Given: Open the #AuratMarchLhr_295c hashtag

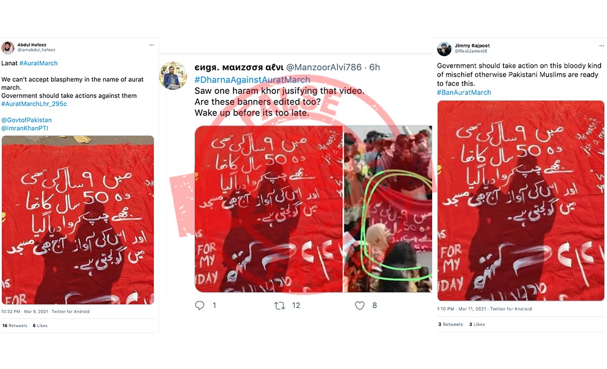Looking at the screenshot, I should click(x=34, y=104).
